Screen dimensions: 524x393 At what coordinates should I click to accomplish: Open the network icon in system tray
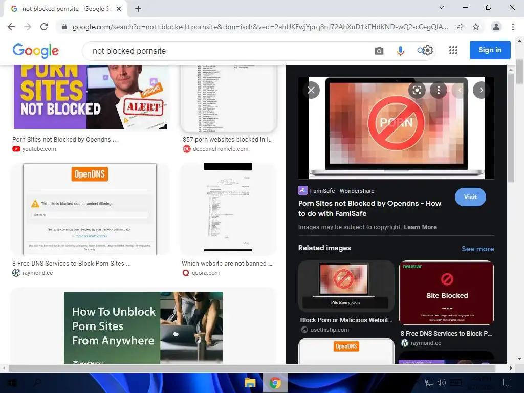click(x=429, y=383)
